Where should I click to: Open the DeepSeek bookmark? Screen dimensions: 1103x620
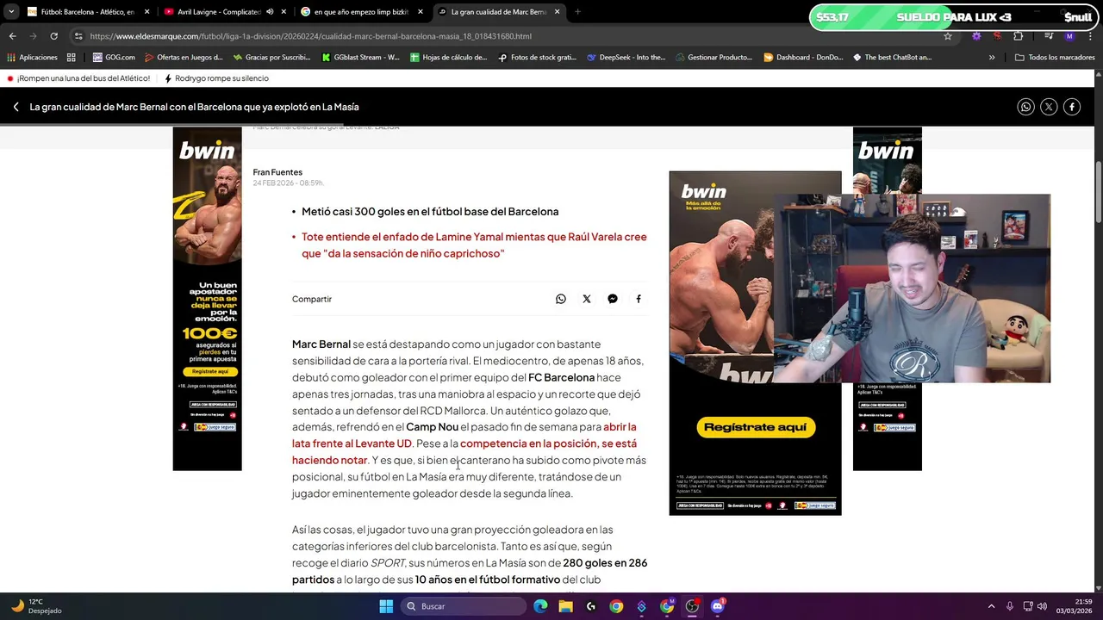[x=626, y=58]
